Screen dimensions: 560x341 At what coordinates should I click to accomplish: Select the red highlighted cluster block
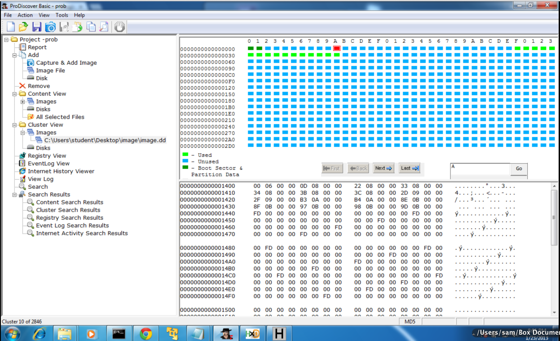[337, 48]
